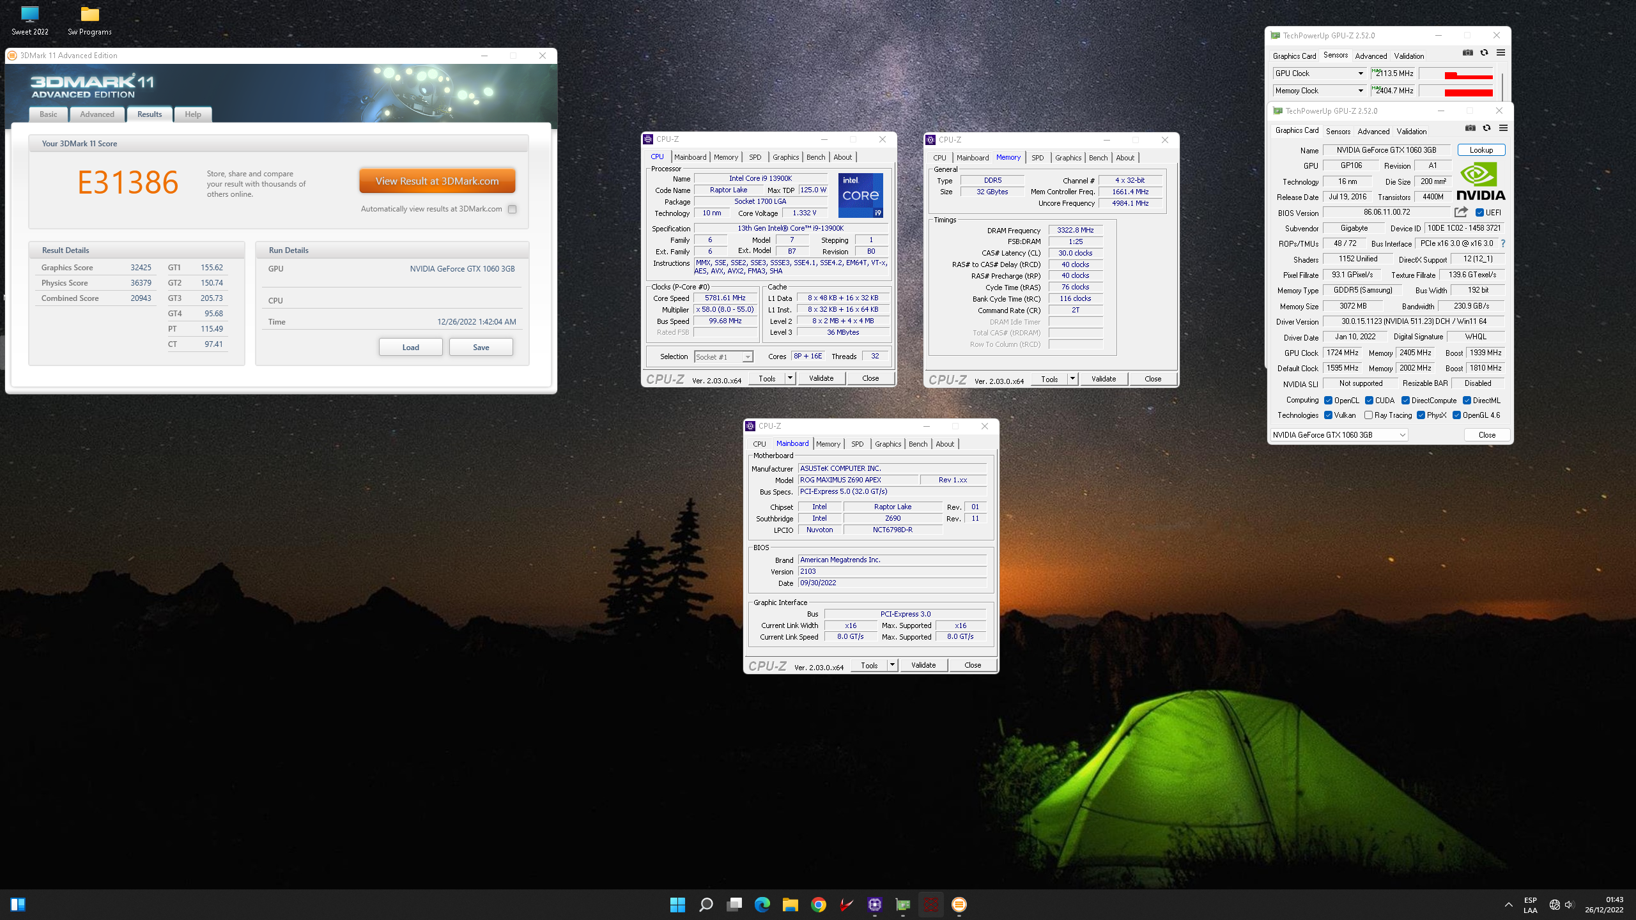Enable automatically view results at 3DMark.com checkbox
This screenshot has width=1636, height=920.
[512, 209]
